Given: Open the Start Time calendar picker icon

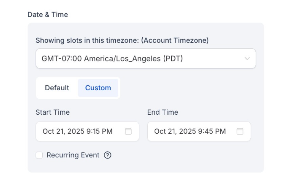Looking at the screenshot, I should (128, 131).
